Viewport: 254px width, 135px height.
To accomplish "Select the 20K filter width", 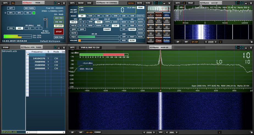I will [x=124, y=25].
